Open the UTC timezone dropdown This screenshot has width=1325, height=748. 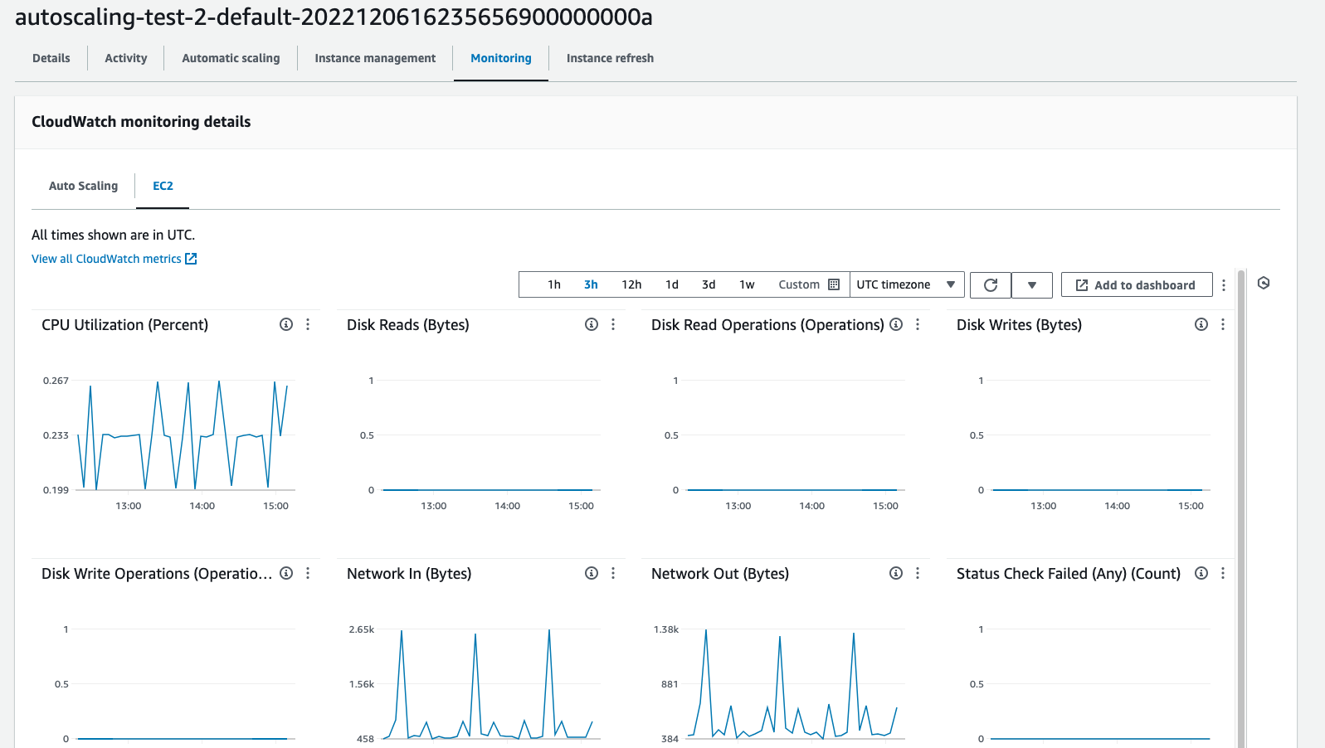coord(907,284)
